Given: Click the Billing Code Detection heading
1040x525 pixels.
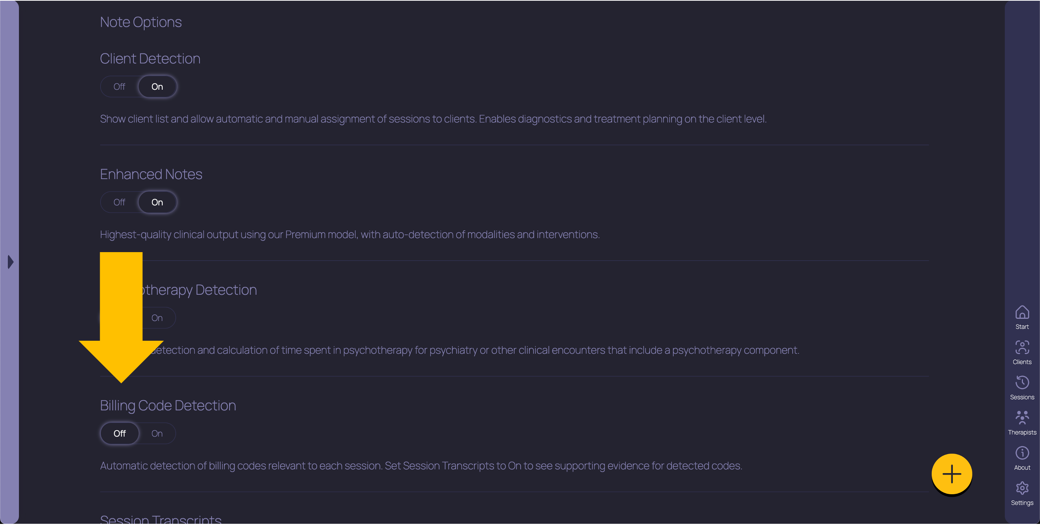Looking at the screenshot, I should point(168,406).
